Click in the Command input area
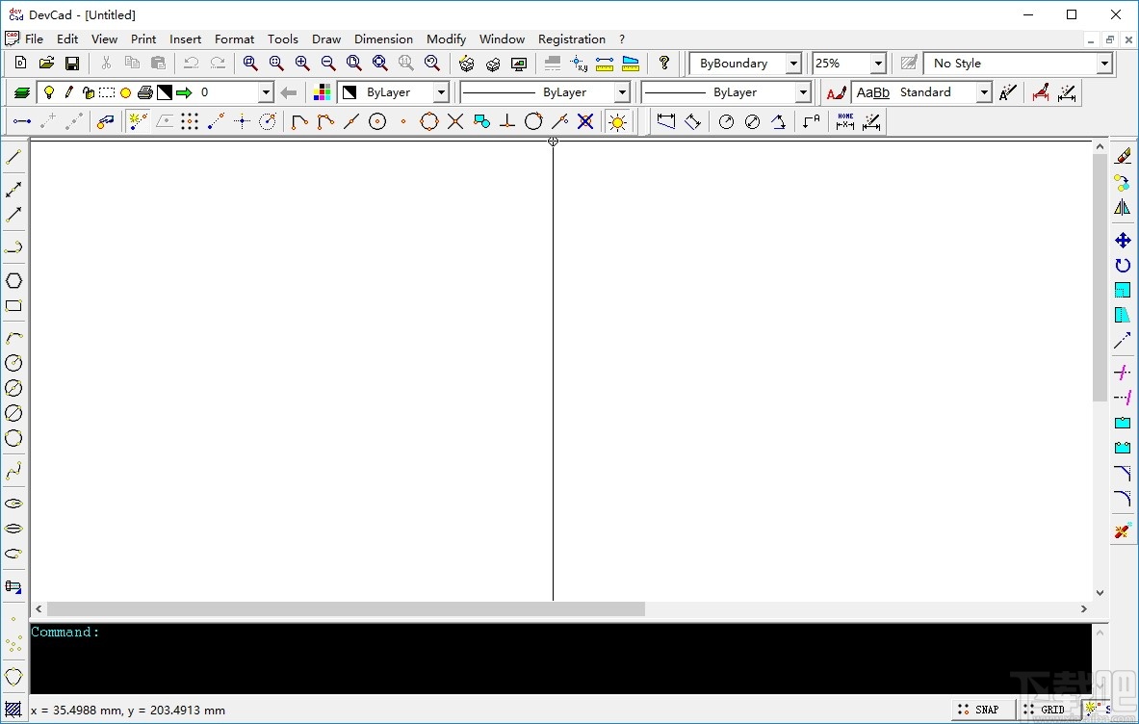This screenshot has width=1139, height=724. (x=560, y=658)
